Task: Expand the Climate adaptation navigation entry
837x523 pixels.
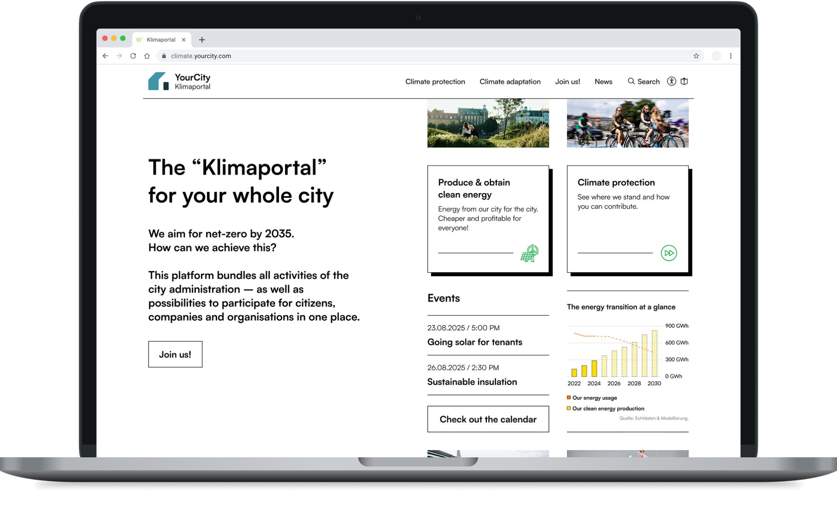Action: [510, 82]
